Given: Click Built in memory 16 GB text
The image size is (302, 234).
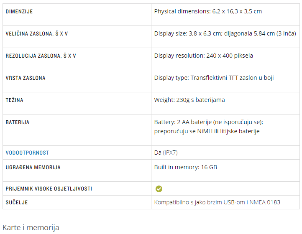Looking at the screenshot, I should (x=185, y=167).
